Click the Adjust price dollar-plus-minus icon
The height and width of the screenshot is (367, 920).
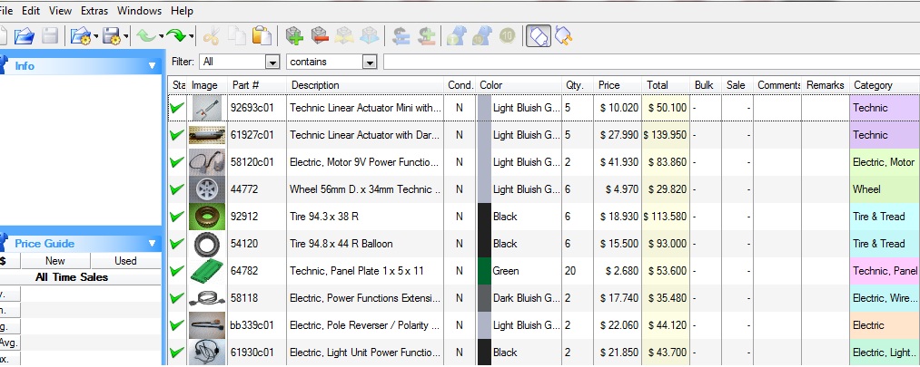427,36
